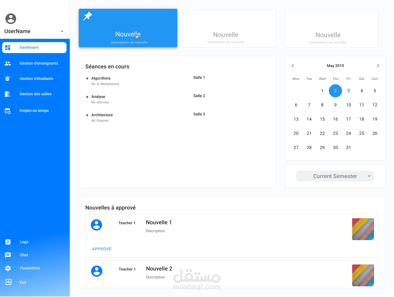This screenshot has height=297, width=394.
Task: Open Emploi du temps
Action: pos(34,111)
